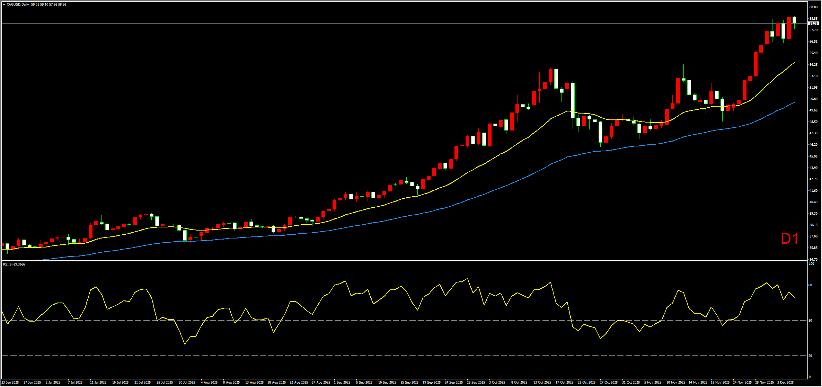This screenshot has height=387, width=822.
Task: Click the XAGUSD,Daily chart title text
Action: [x=18, y=4]
